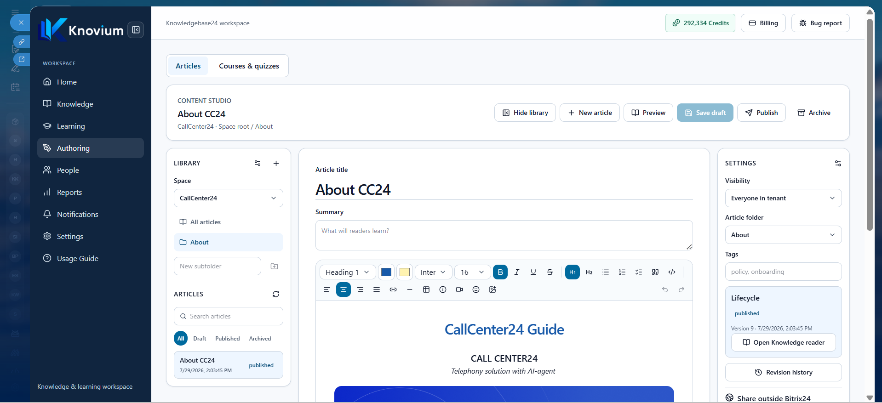Switch to the Articles tab
882x403 pixels.
pyautogui.click(x=188, y=66)
